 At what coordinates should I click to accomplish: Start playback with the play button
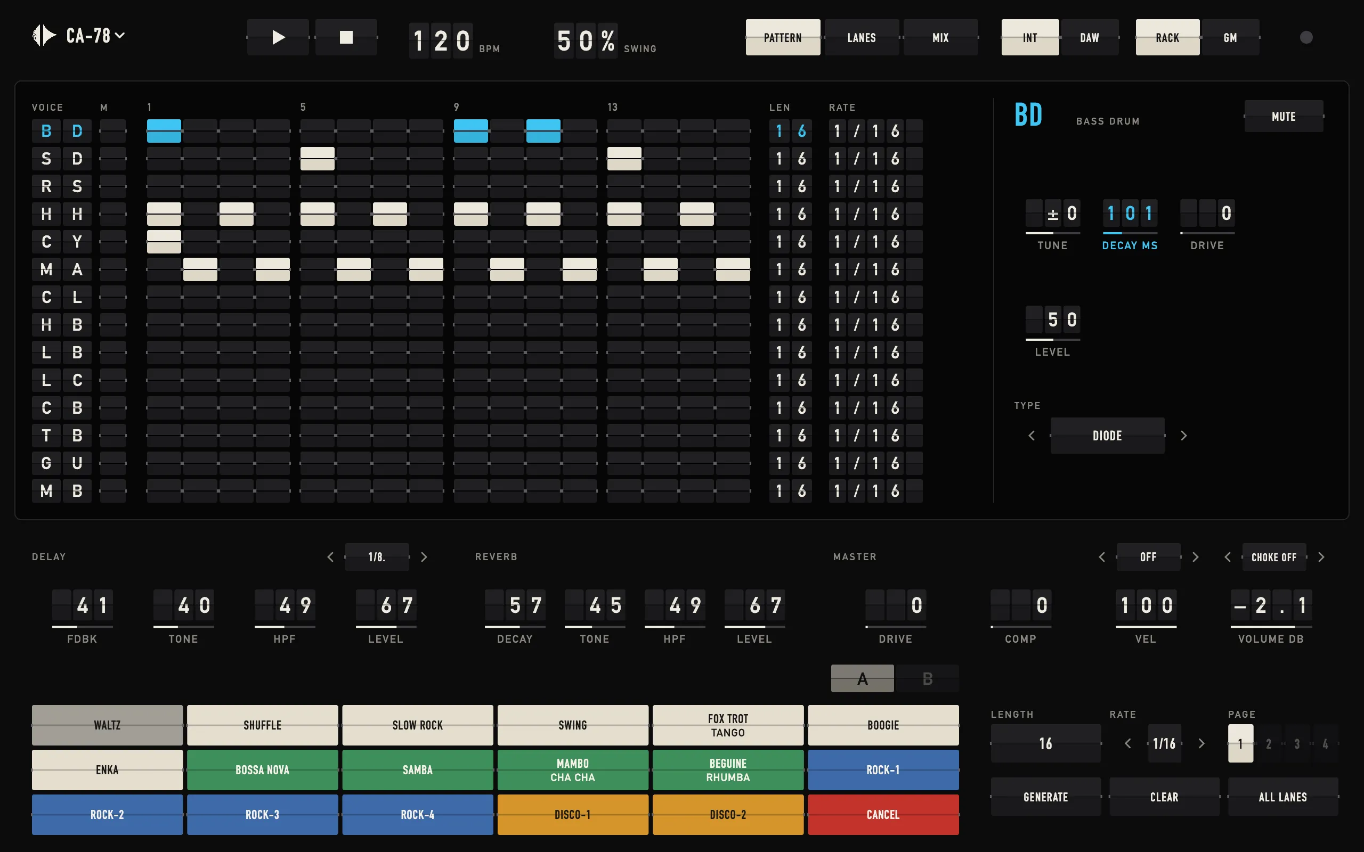(278, 37)
